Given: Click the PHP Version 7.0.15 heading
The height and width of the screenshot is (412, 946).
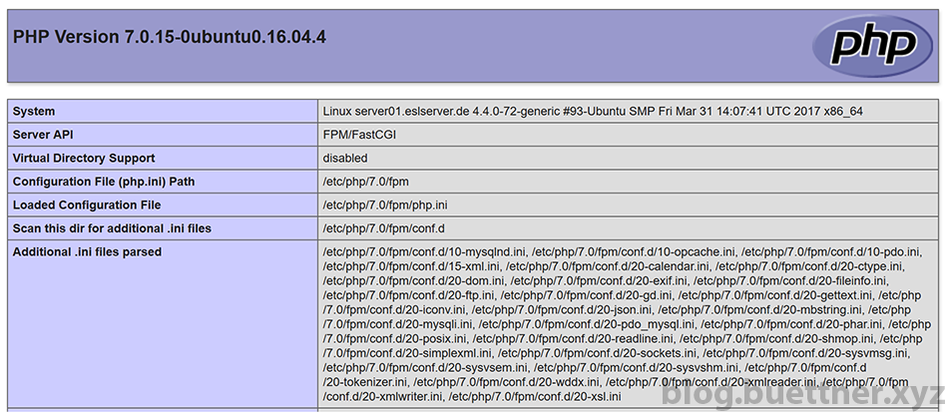Looking at the screenshot, I should (x=170, y=37).
